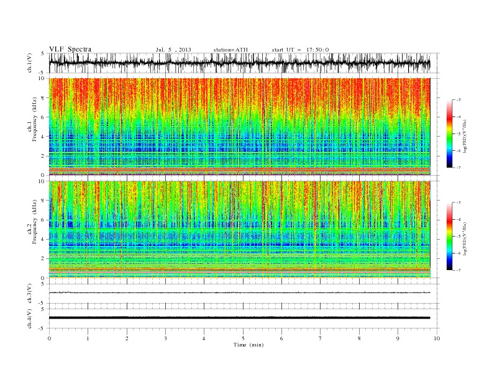The width and height of the screenshot is (492, 380).
Task: Click the 'VLF Spectra' title text
Action: (70, 49)
